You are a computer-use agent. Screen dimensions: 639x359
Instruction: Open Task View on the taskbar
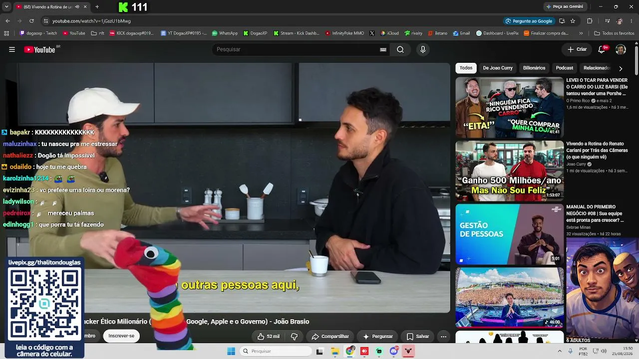[319, 351]
